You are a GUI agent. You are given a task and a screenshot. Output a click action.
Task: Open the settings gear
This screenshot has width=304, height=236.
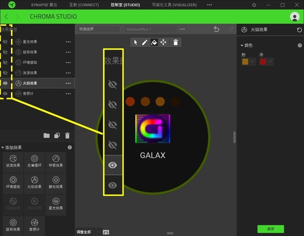[x=254, y=5]
